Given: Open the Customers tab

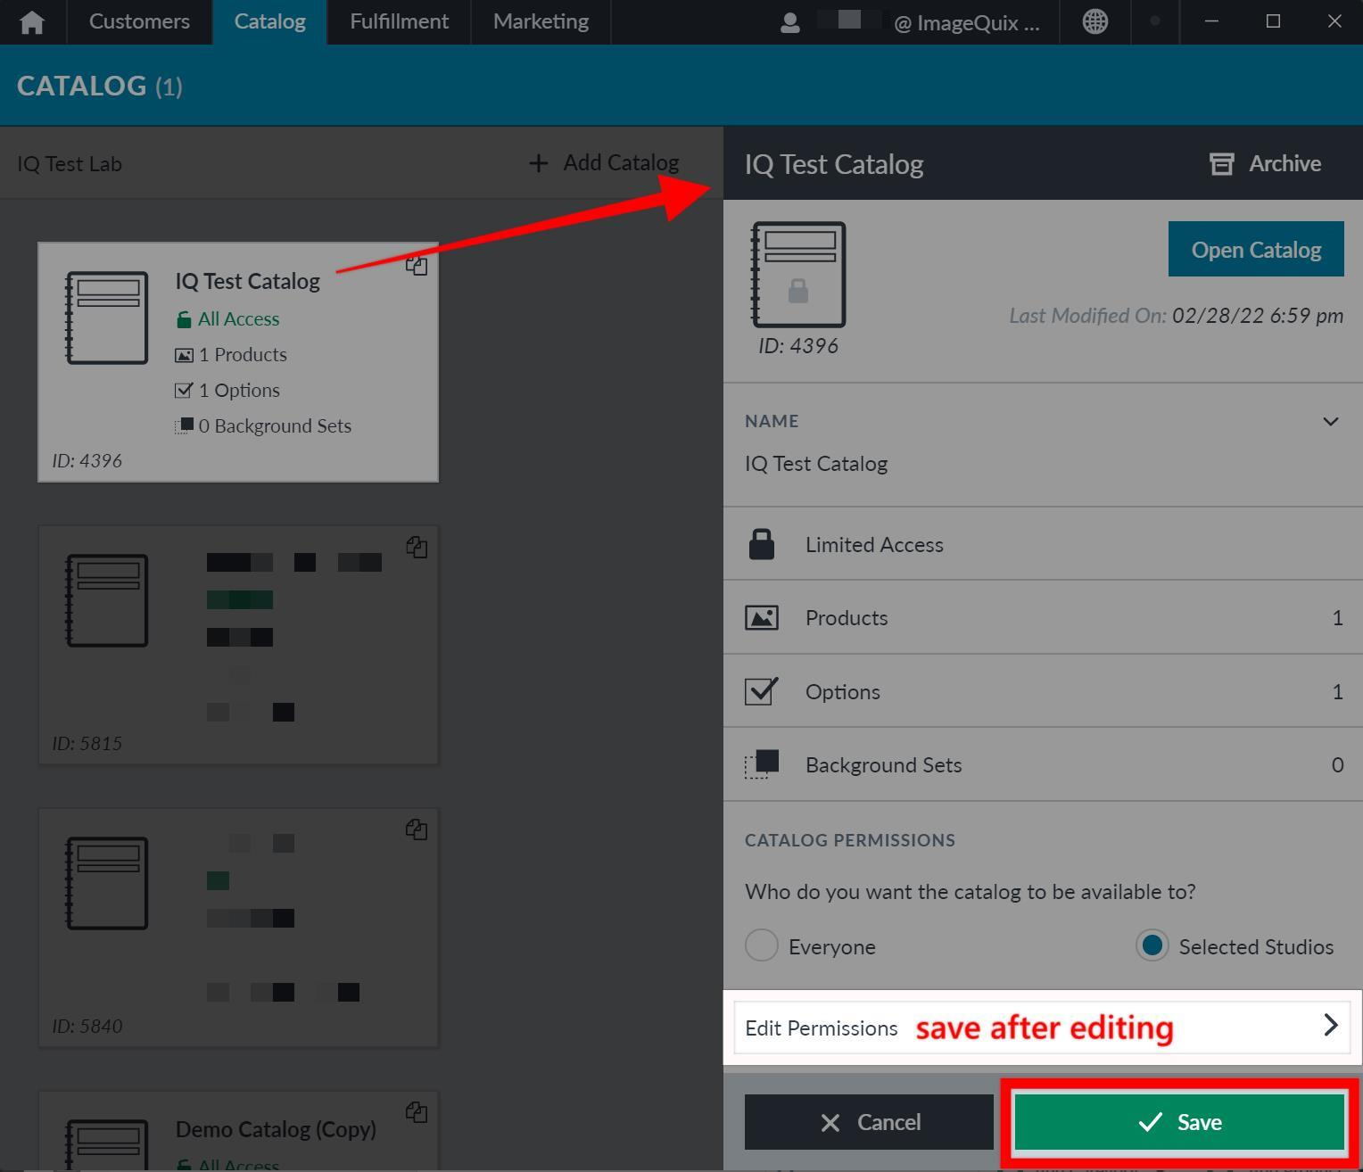Looking at the screenshot, I should pos(139,21).
